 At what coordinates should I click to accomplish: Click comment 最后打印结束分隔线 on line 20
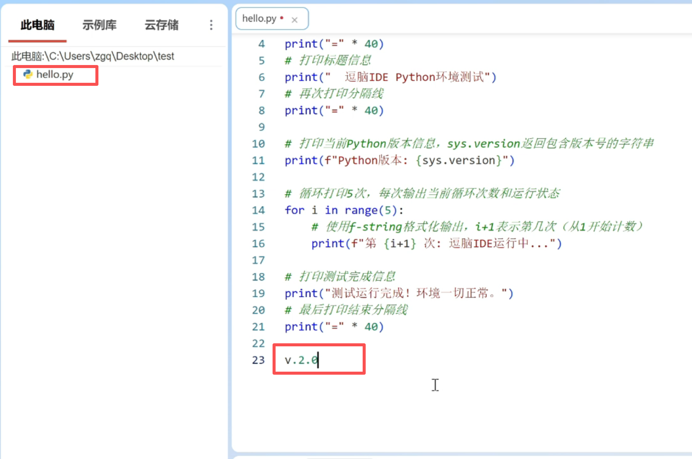click(346, 310)
